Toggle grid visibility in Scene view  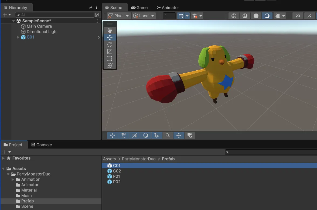pos(181,16)
